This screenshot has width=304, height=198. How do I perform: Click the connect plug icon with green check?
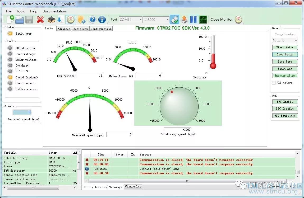[x=174, y=20]
